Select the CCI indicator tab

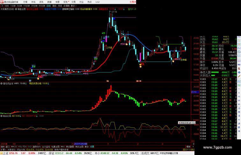(30, 147)
